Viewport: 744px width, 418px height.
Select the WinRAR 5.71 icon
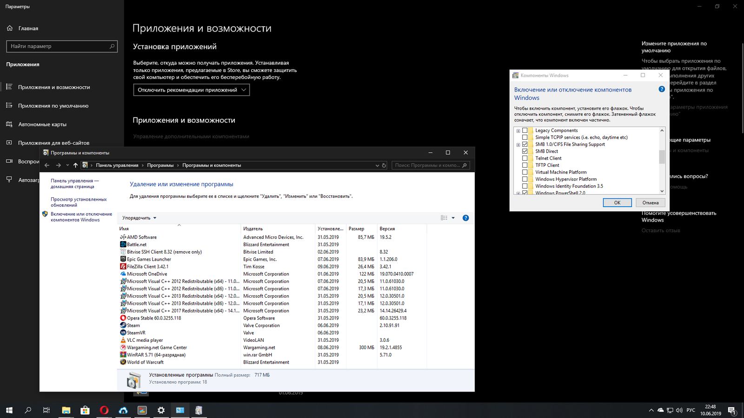pyautogui.click(x=123, y=355)
